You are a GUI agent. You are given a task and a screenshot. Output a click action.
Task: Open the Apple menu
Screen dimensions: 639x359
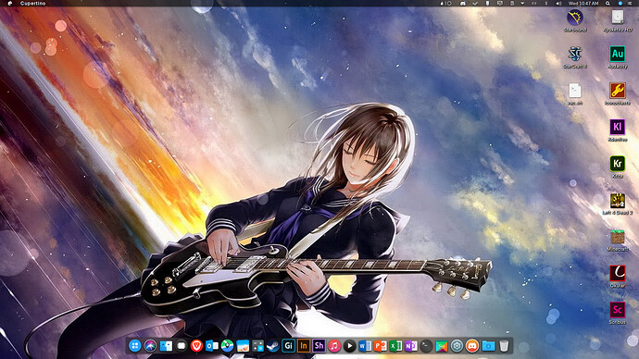coord(10,4)
